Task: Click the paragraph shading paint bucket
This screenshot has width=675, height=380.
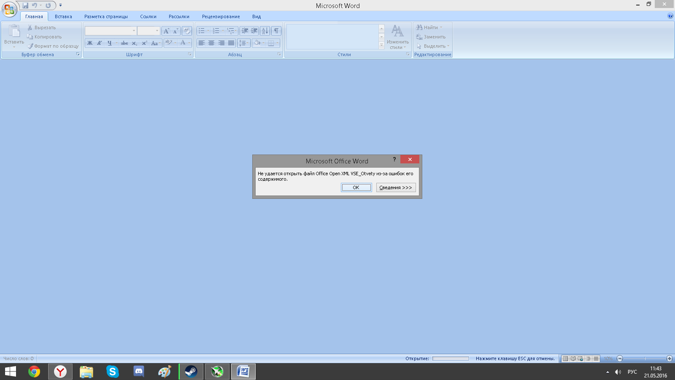Action: [257, 43]
